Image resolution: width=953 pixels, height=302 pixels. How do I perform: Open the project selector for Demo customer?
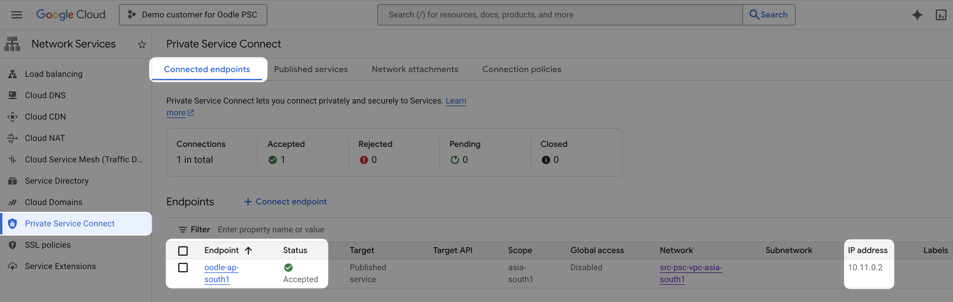(193, 15)
